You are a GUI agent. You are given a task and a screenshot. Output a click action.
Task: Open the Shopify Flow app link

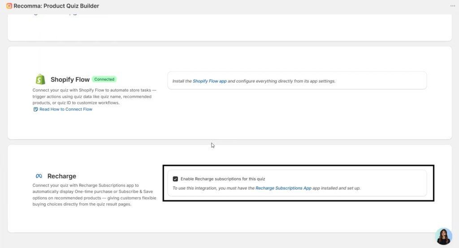[209, 81]
